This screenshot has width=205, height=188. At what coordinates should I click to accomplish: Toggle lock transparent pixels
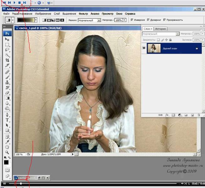pyautogui.click(x=158, y=40)
